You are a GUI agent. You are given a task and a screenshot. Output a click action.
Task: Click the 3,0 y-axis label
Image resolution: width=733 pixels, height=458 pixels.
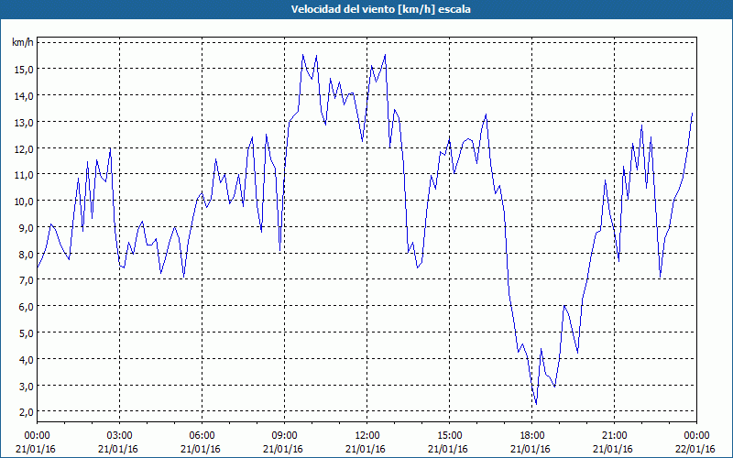pos(26,386)
